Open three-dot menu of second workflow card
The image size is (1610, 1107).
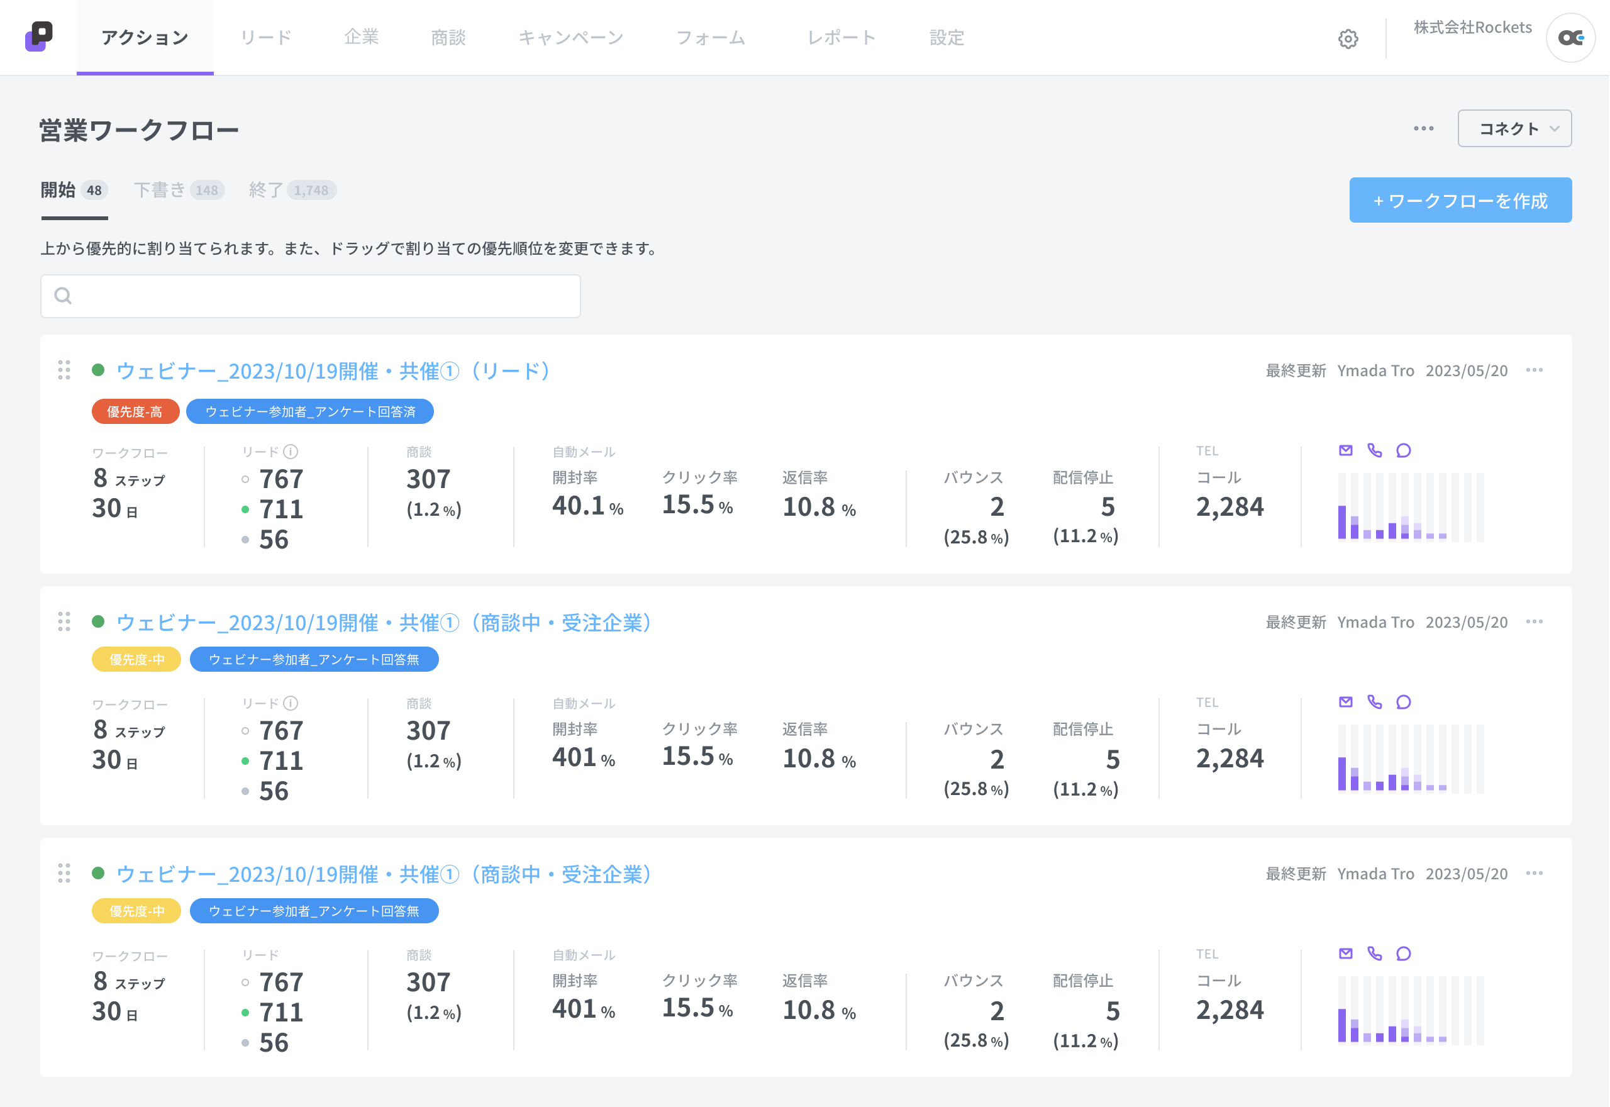coord(1536,622)
